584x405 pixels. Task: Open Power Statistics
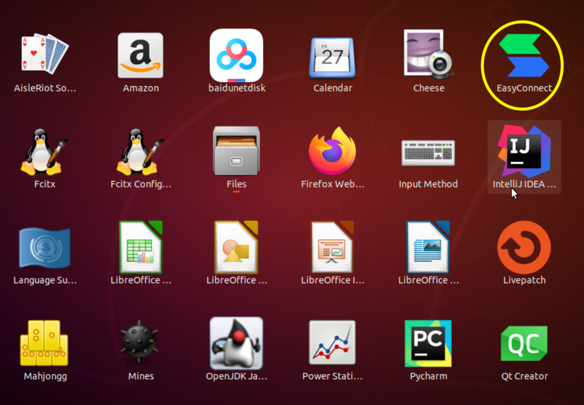pos(332,342)
